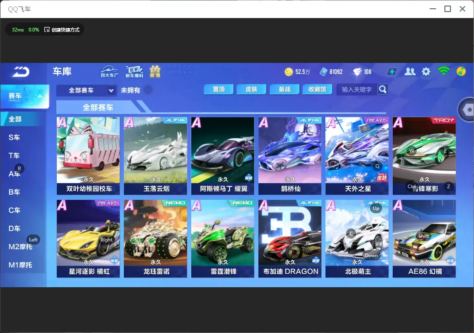This screenshot has height=333, width=474.
Task: Click the search magnifier icon
Action: 383,89
